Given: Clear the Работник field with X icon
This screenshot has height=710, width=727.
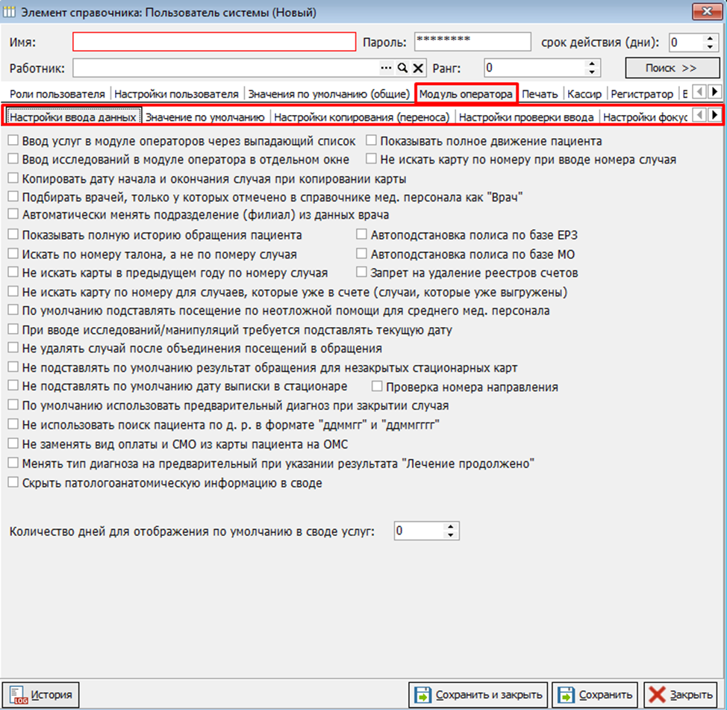Looking at the screenshot, I should coord(418,69).
